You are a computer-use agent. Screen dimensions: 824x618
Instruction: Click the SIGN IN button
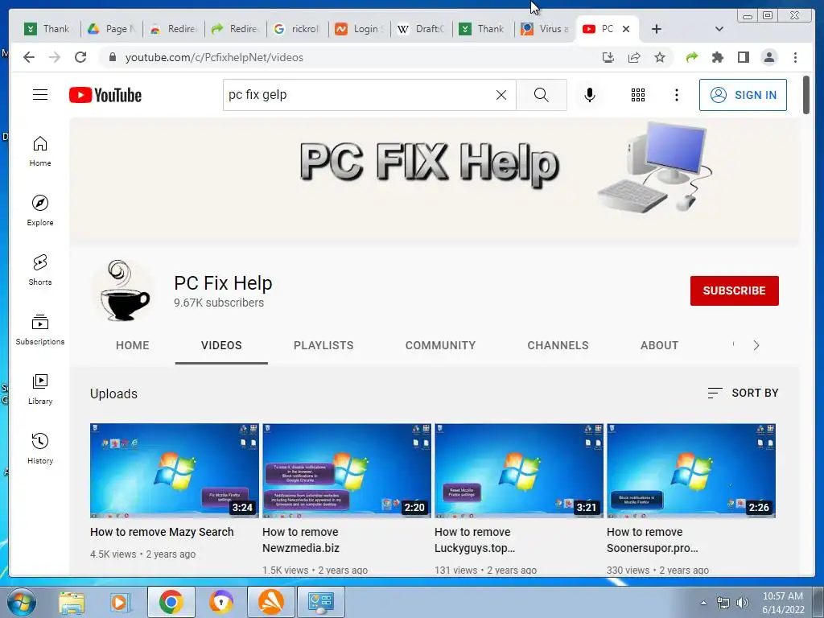pyautogui.click(x=743, y=95)
